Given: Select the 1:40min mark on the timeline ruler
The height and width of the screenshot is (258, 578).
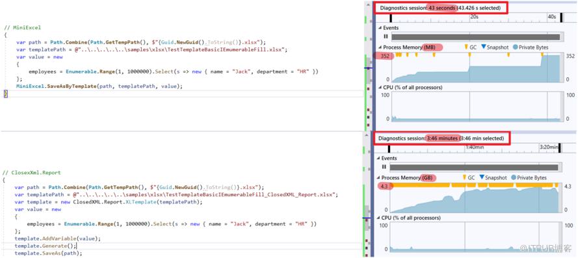Looking at the screenshot, I should pos(475,147).
